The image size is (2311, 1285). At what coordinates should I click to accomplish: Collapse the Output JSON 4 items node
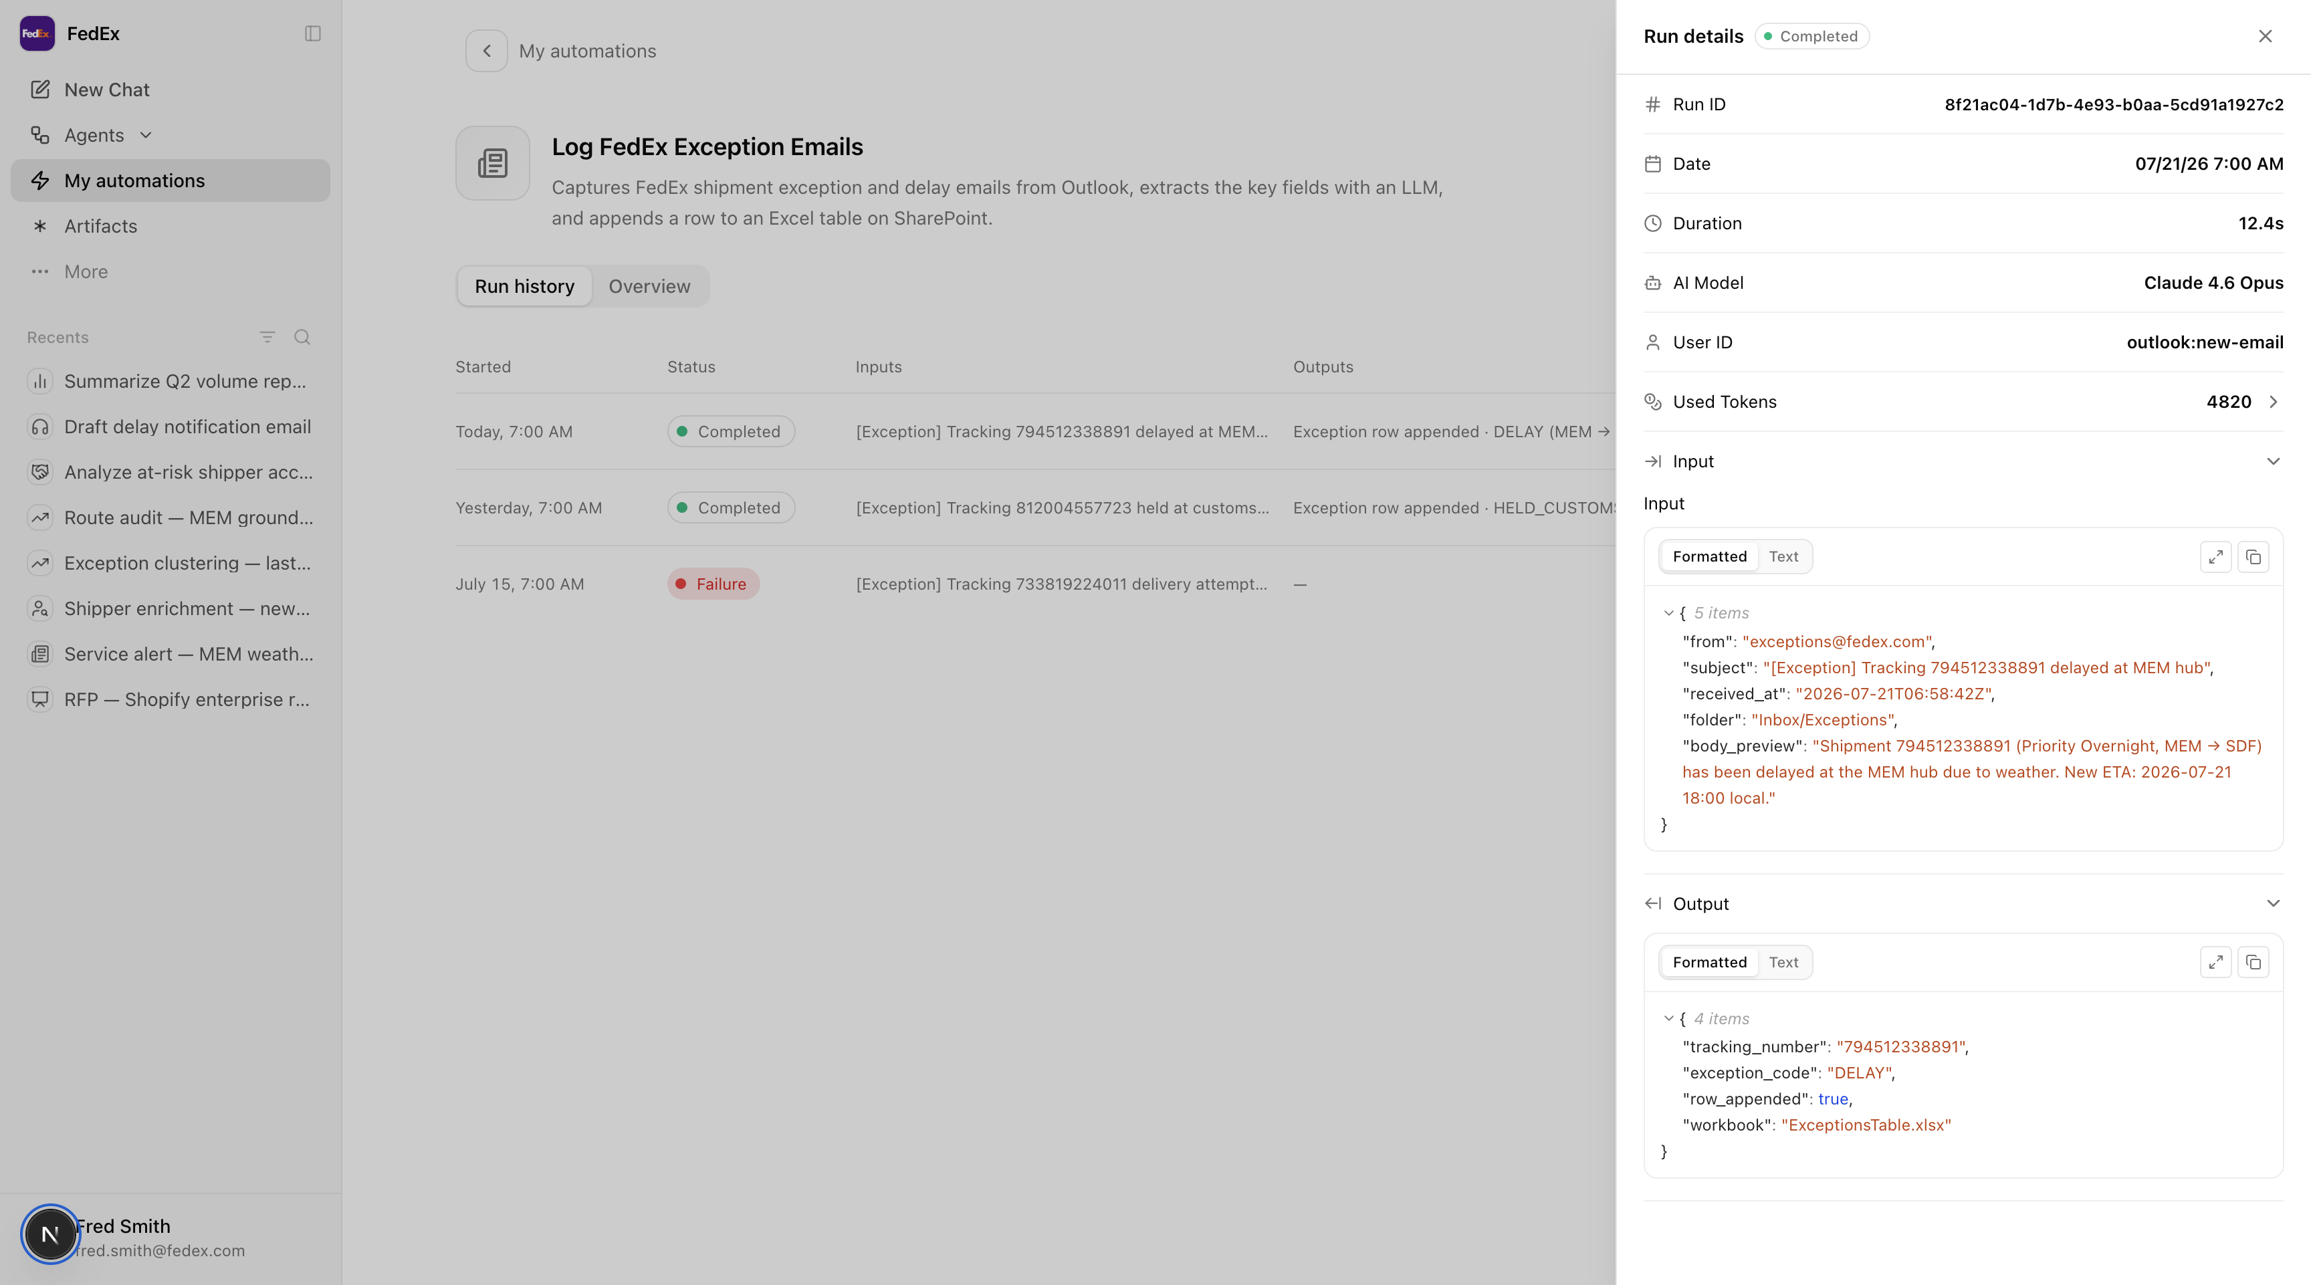(x=1668, y=1019)
